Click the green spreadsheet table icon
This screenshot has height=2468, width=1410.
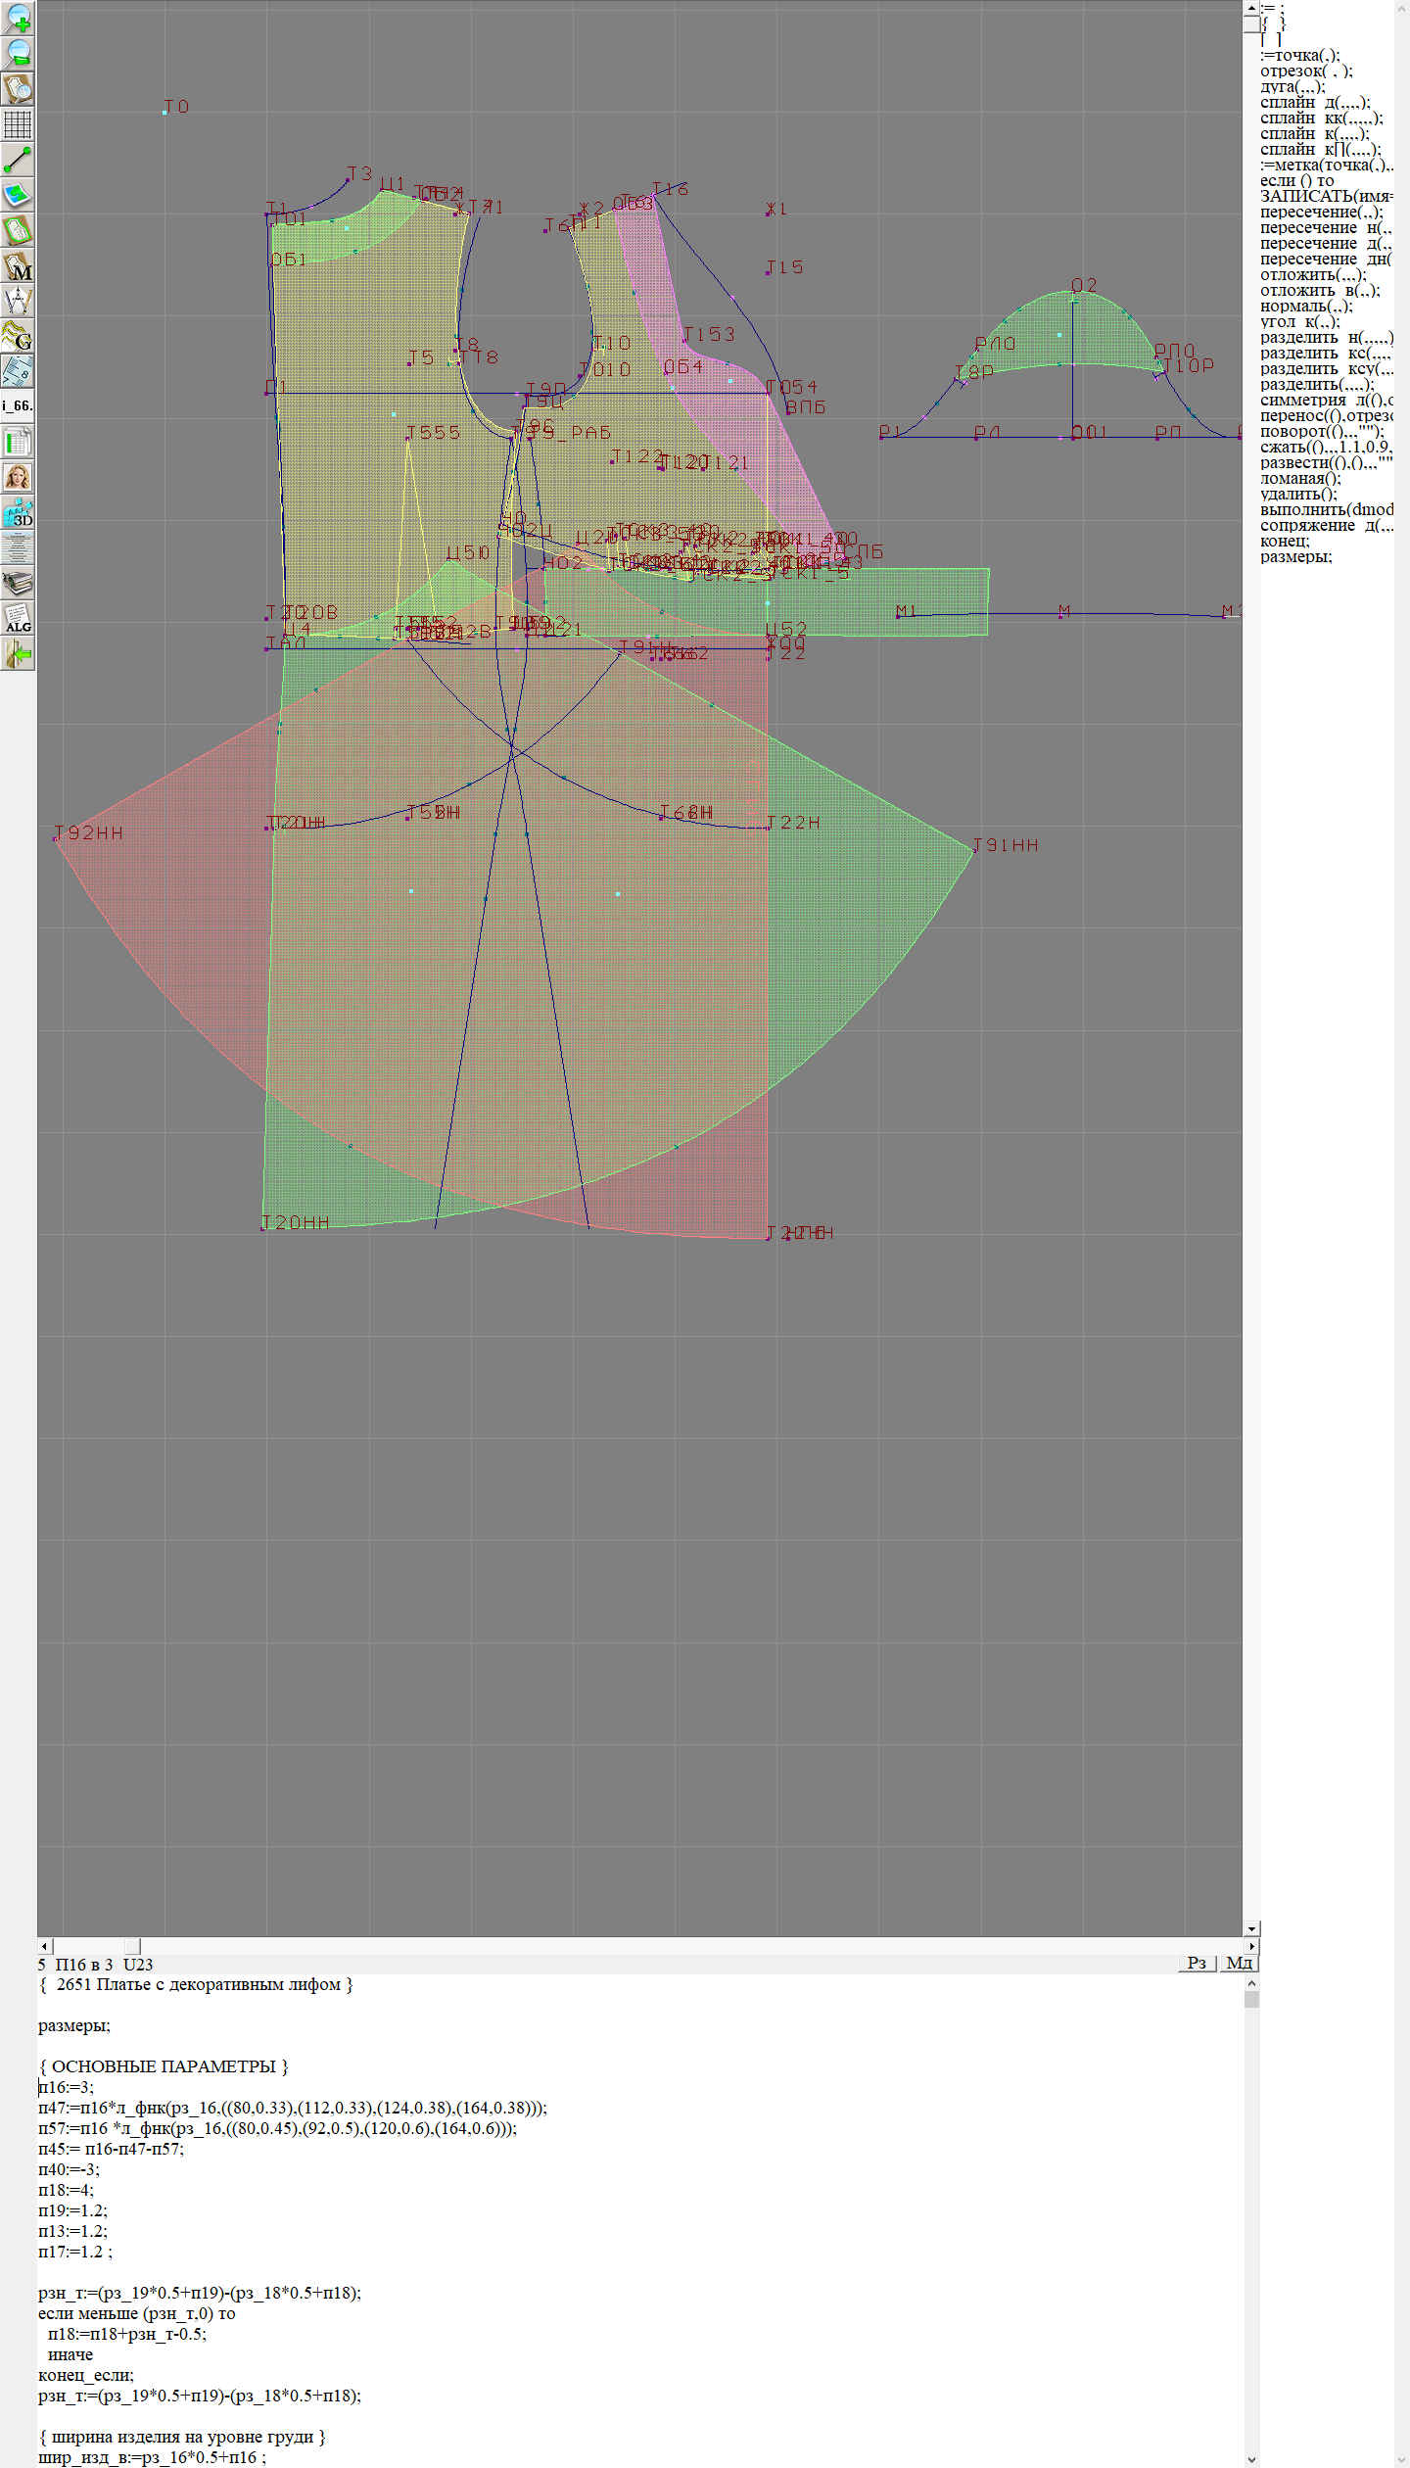click(18, 442)
